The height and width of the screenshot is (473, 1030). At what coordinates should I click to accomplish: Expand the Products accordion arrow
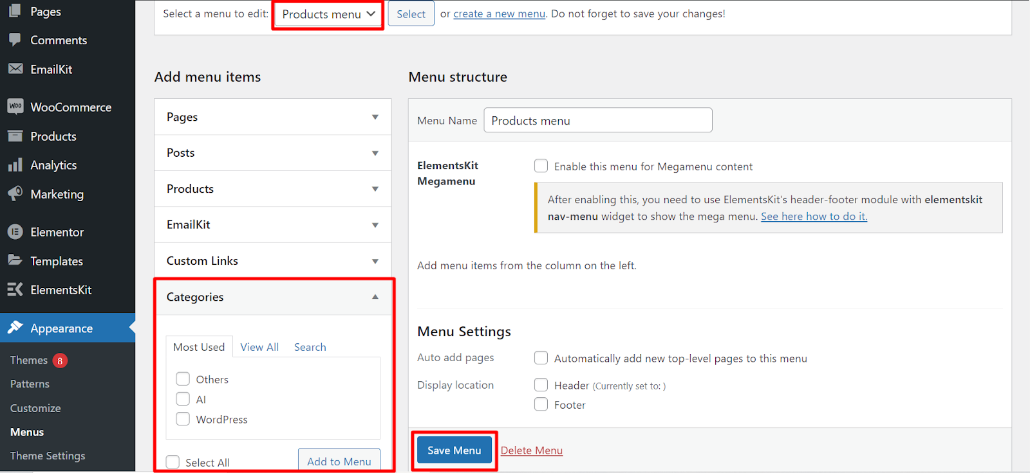point(375,189)
